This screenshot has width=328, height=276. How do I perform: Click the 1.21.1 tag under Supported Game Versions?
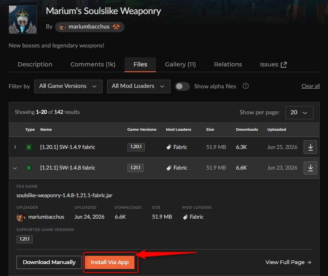(24, 239)
